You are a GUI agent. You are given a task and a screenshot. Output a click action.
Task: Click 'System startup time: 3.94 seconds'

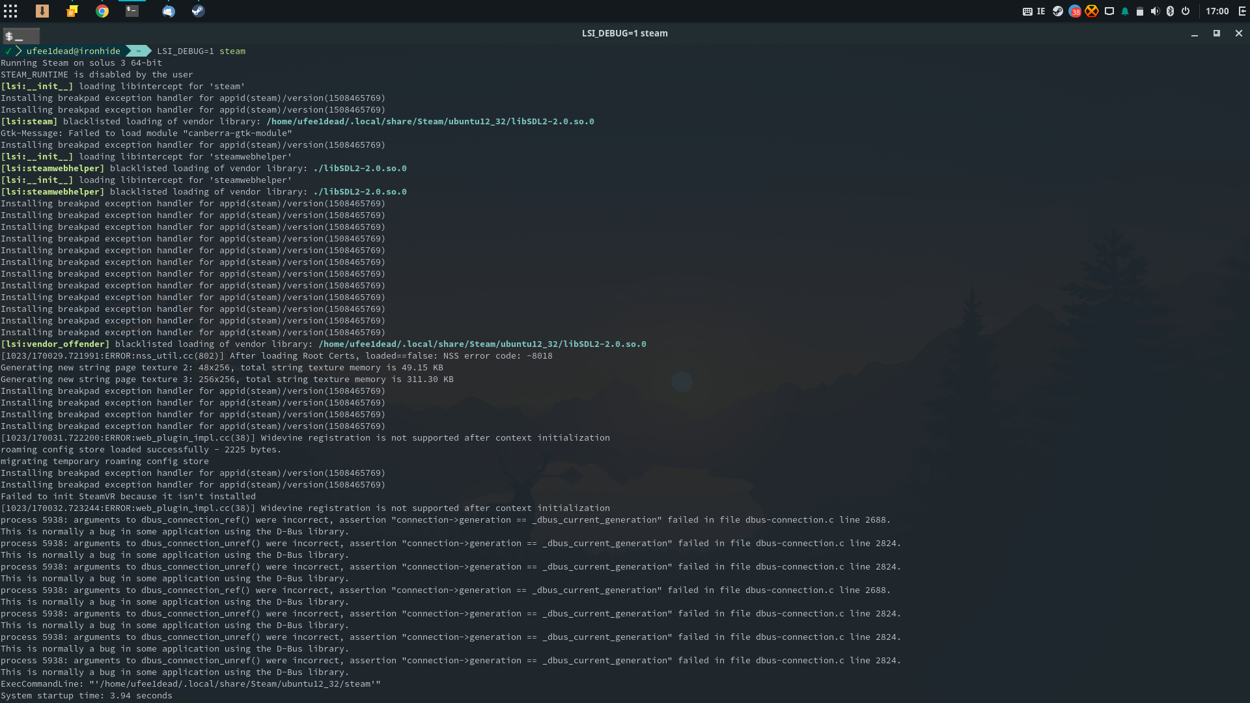tap(87, 695)
